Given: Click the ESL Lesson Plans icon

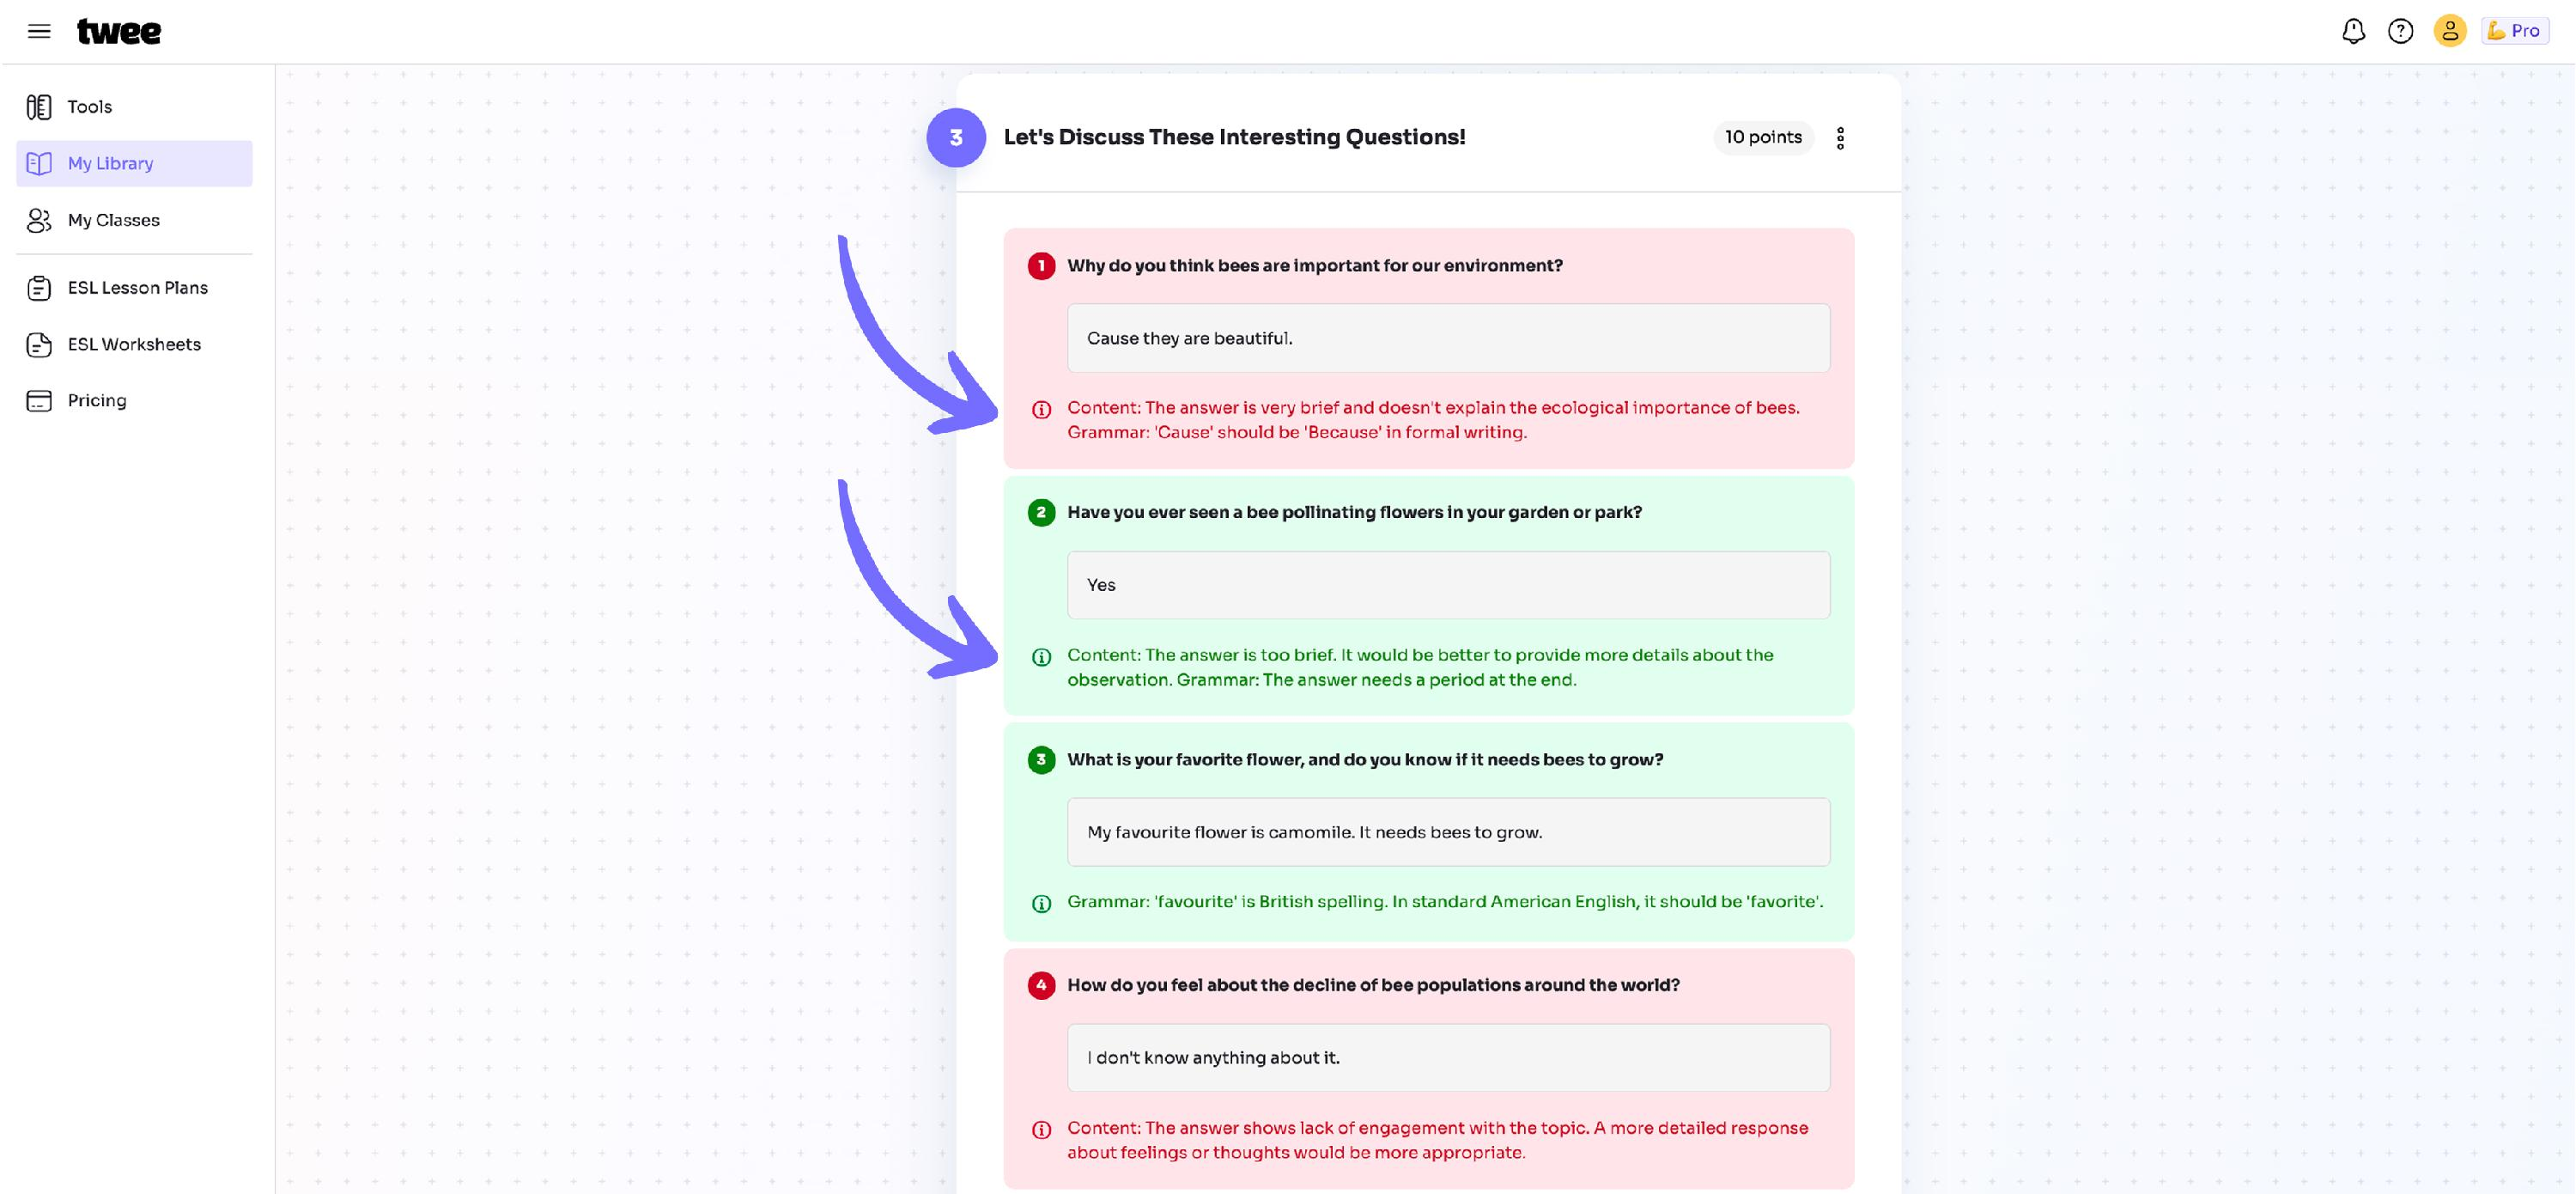Looking at the screenshot, I should [x=39, y=288].
